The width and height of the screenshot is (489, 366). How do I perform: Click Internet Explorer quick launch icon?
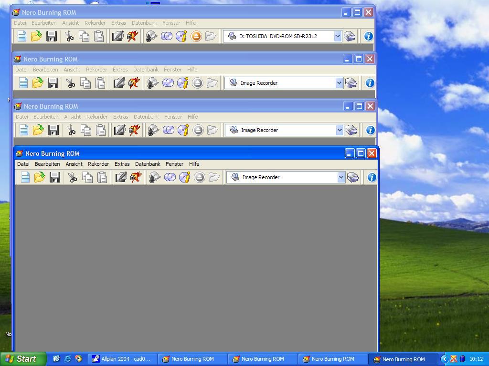tap(67, 359)
